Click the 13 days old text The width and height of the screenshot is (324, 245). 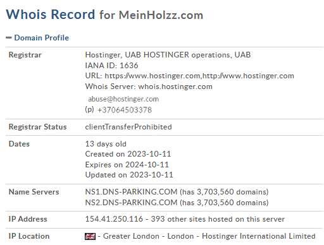[106, 144]
